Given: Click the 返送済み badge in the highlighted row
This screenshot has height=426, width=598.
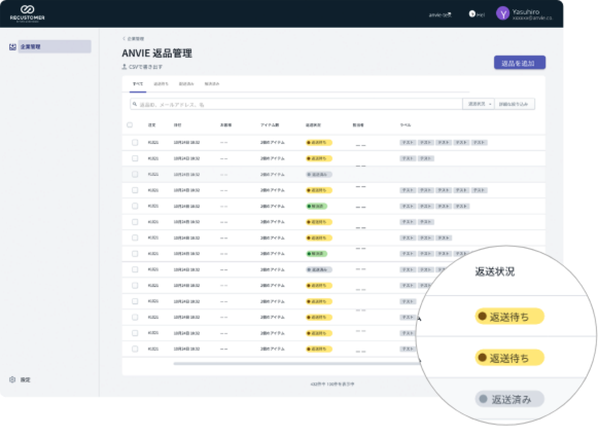Looking at the screenshot, I should [319, 175].
